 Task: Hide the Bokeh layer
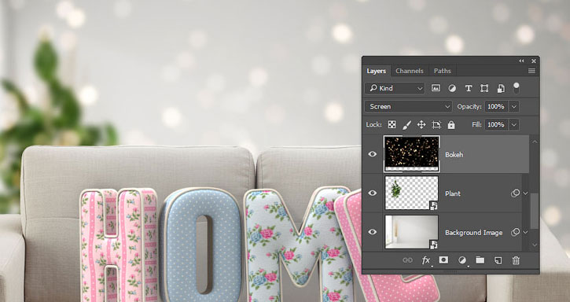pyautogui.click(x=372, y=154)
